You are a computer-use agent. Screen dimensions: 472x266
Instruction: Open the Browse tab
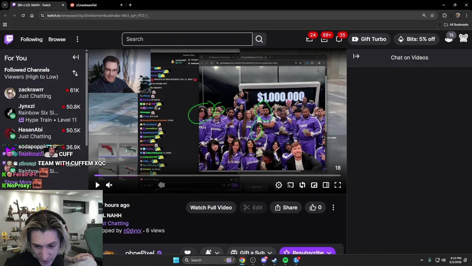coord(57,39)
